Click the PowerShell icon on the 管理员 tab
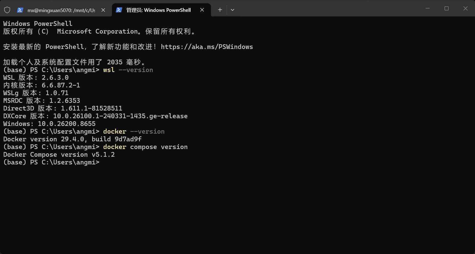 point(119,10)
